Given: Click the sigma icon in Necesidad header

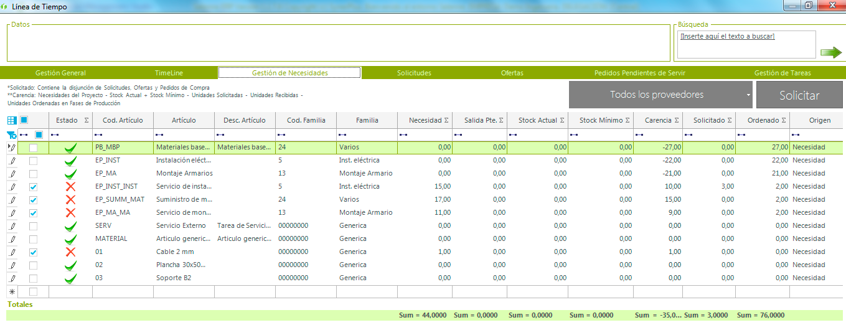Looking at the screenshot, I should point(446,120).
